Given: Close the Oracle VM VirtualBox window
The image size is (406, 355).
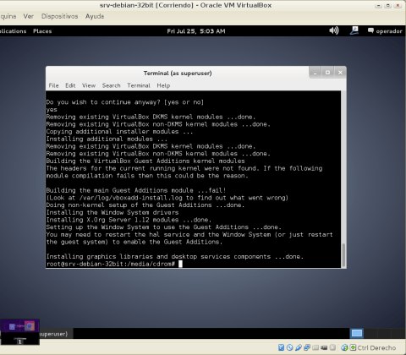Looking at the screenshot, I should (398, 6).
